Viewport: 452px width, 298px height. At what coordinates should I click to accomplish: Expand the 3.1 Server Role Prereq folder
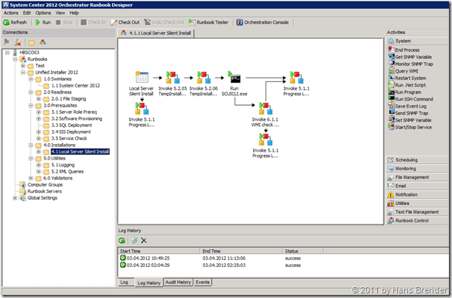(x=39, y=112)
